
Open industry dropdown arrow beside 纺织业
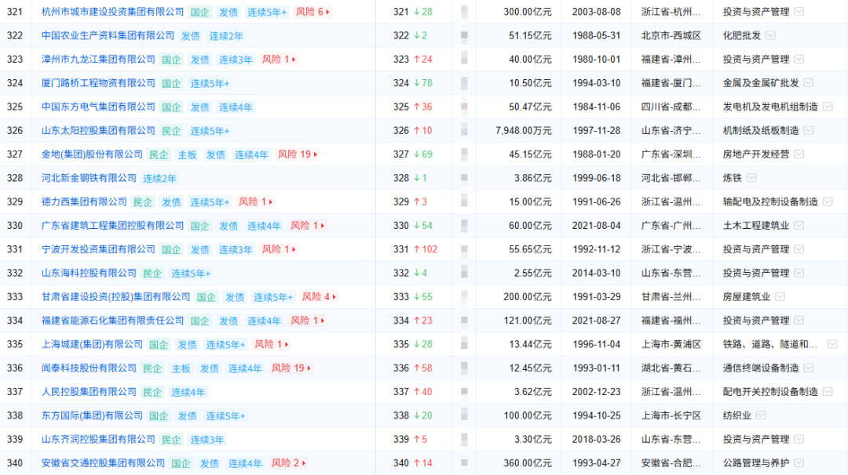pyautogui.click(x=761, y=415)
